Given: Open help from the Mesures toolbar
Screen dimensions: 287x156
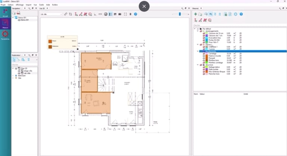Looking at the screenshot, I should click(241, 14).
